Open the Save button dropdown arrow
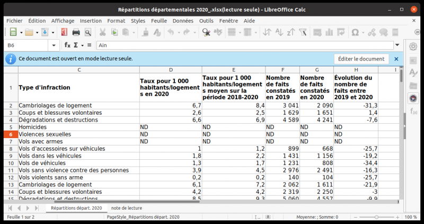Viewport: 424px width, 224px height. pos(53,32)
